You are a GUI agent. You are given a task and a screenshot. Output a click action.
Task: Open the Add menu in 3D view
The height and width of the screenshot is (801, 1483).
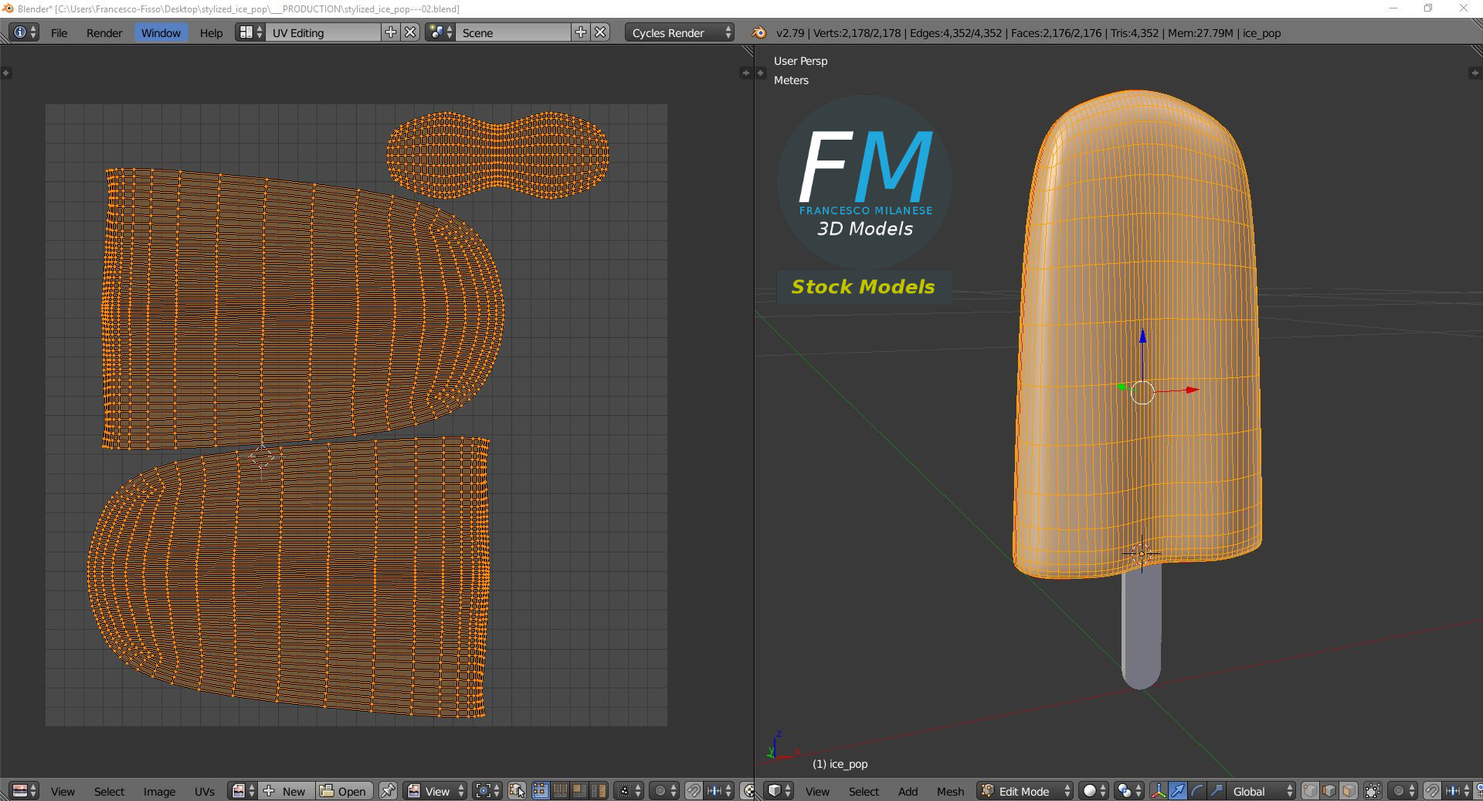click(908, 791)
